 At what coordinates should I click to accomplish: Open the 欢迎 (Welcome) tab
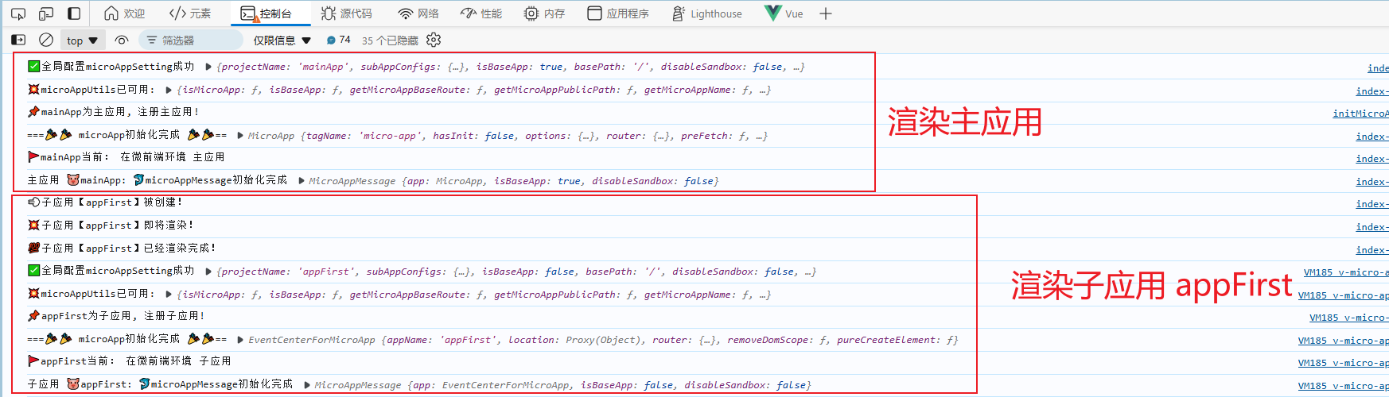pyautogui.click(x=125, y=13)
